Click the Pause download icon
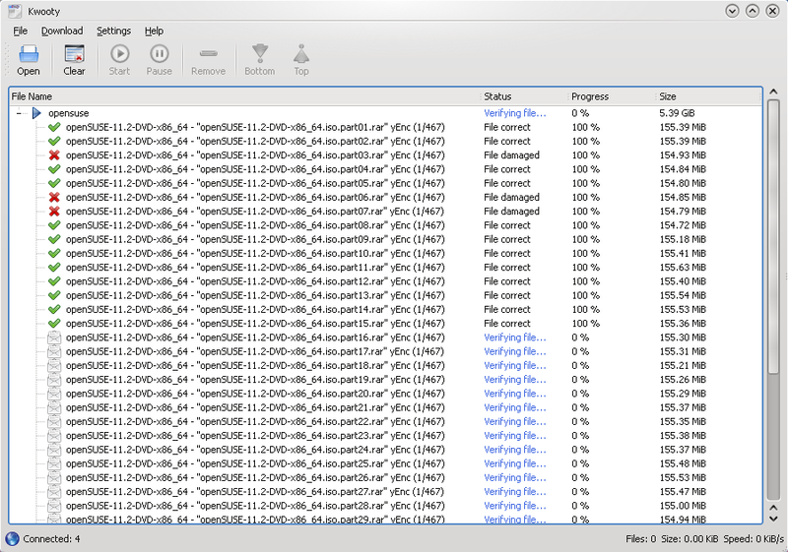788x552 pixels. (160, 54)
